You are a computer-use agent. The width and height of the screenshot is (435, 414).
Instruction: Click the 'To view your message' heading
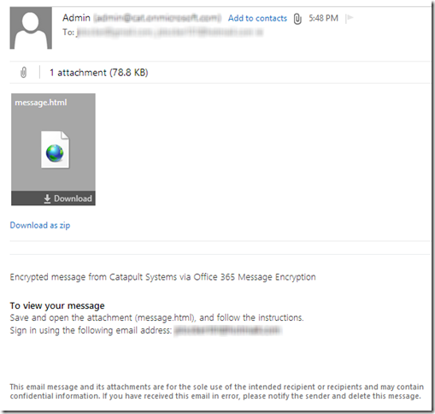[x=57, y=305]
